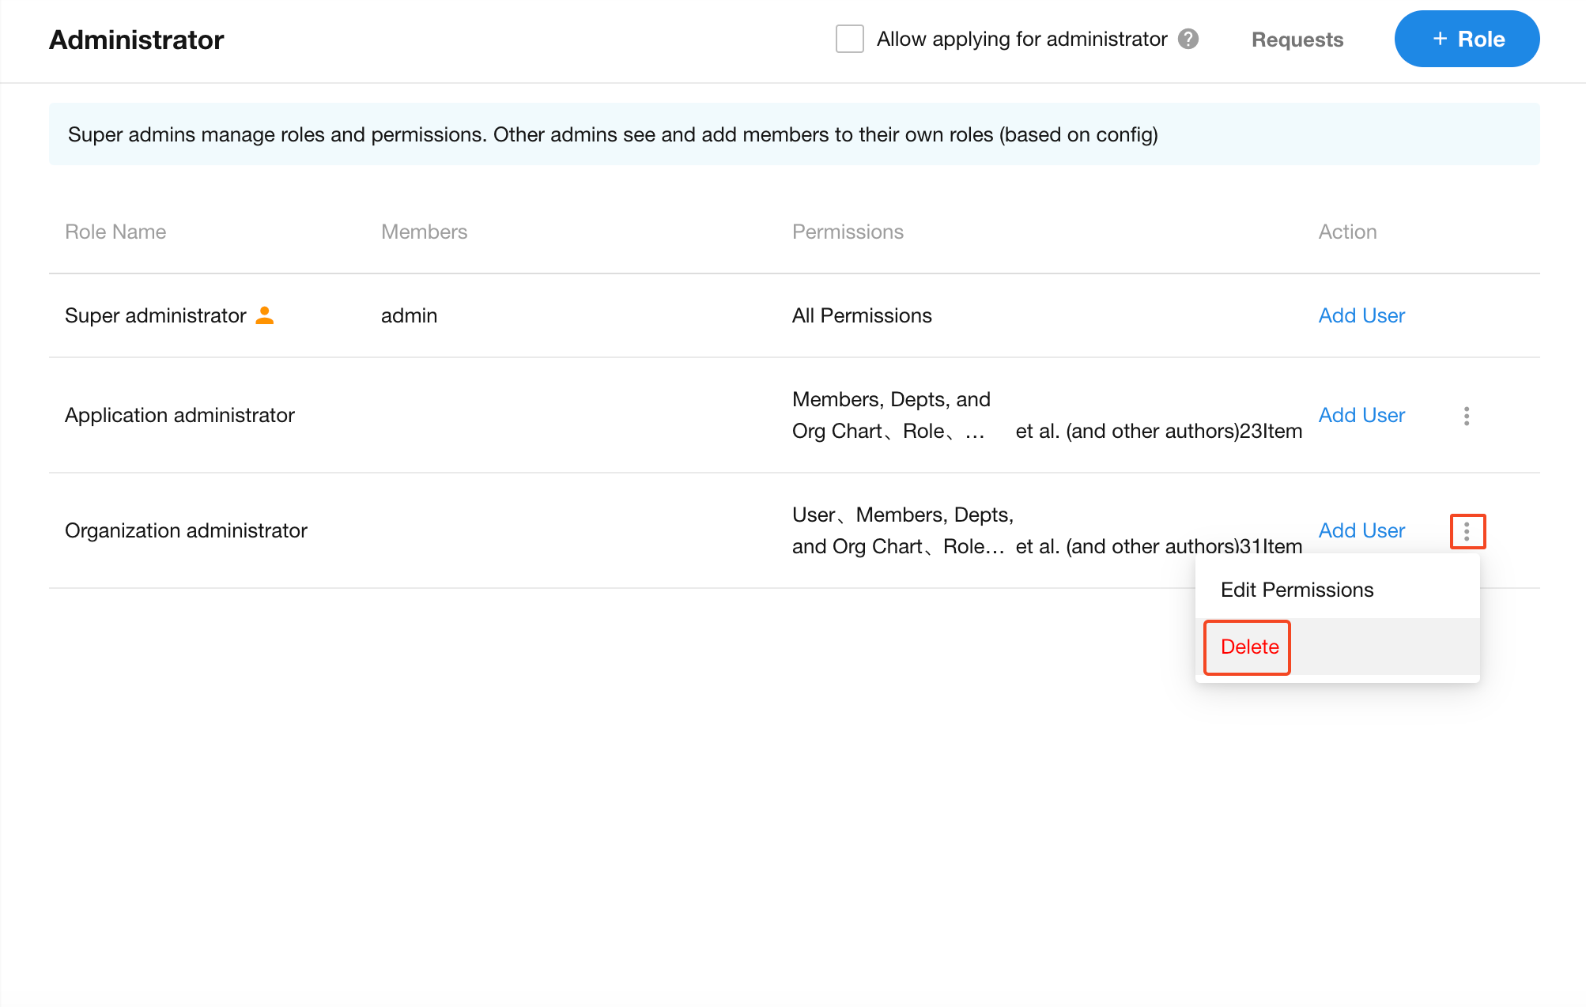Open the Requests page
The width and height of the screenshot is (1586, 1007).
pyautogui.click(x=1297, y=40)
